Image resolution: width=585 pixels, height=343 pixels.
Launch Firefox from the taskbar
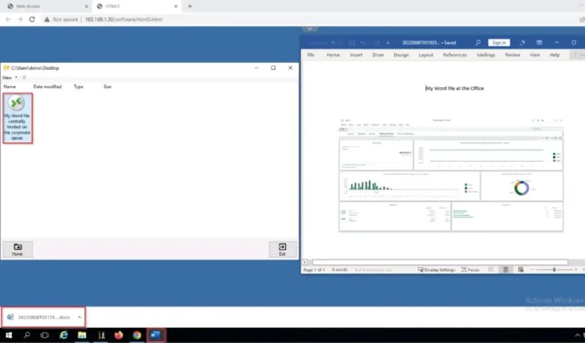click(119, 336)
